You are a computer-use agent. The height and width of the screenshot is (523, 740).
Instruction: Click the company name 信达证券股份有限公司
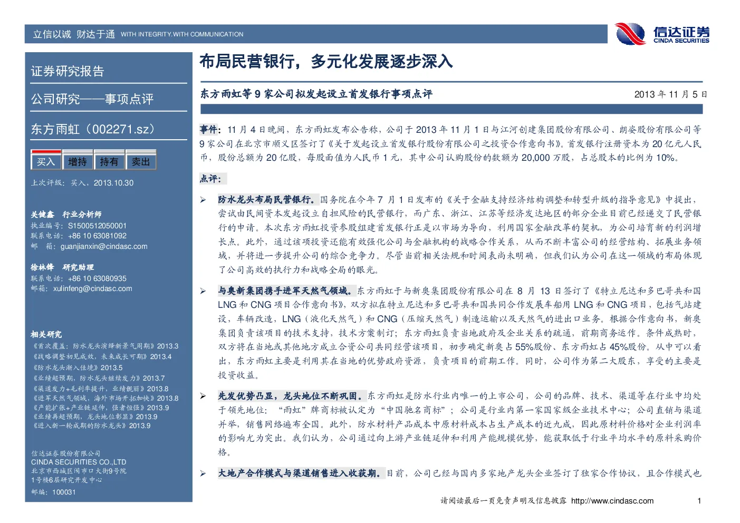[65, 453]
